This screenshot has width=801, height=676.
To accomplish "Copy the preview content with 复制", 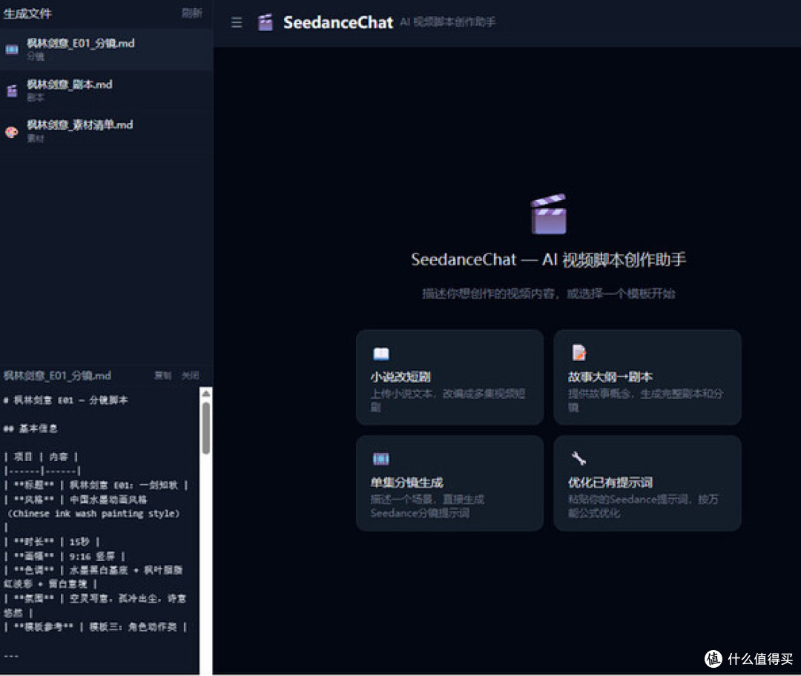I will coord(163,375).
